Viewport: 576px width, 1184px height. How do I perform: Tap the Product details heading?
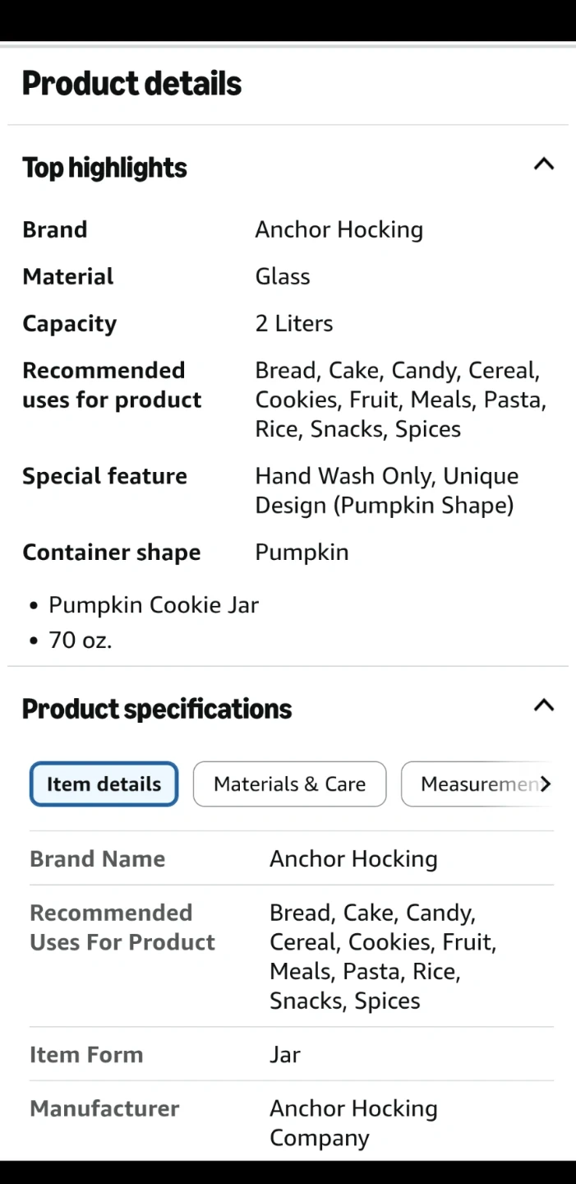[x=131, y=84]
